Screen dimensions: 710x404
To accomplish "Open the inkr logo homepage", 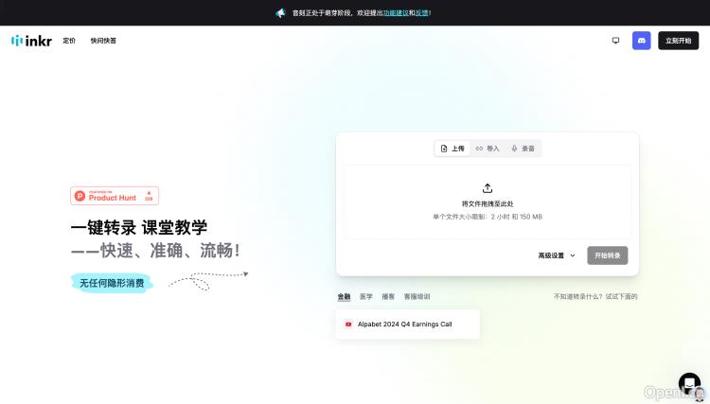I will [x=31, y=41].
